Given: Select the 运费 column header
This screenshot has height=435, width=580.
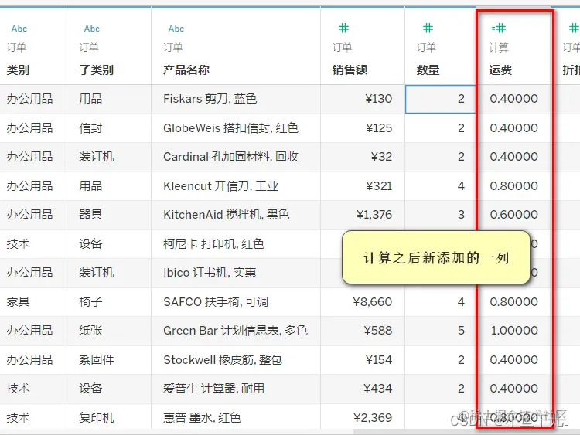Looking at the screenshot, I should click(x=500, y=70).
